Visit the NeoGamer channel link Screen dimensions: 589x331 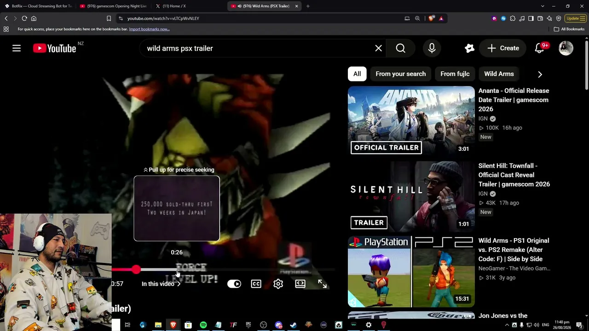(x=514, y=268)
